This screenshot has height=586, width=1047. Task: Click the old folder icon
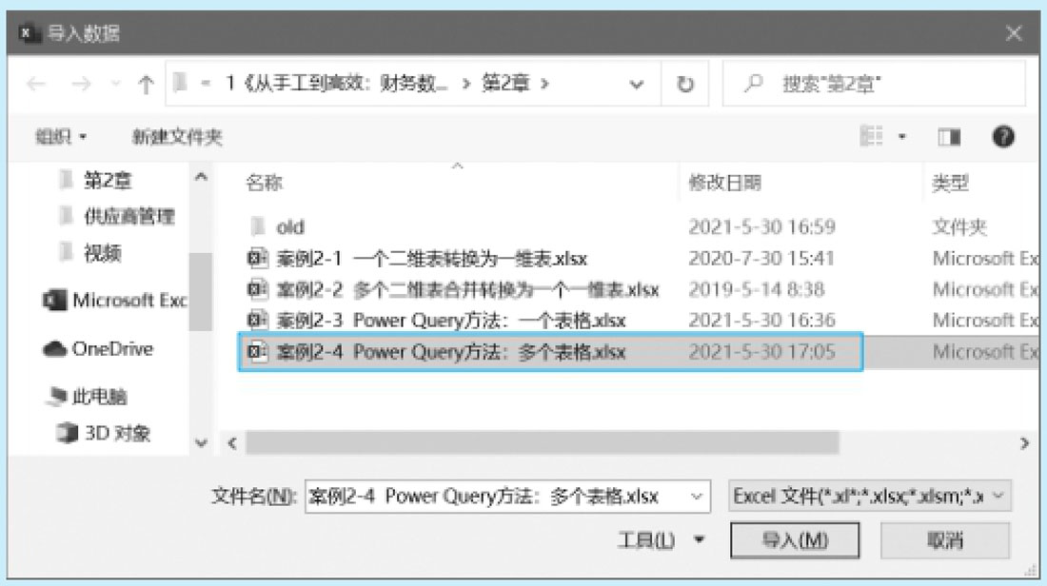[258, 226]
